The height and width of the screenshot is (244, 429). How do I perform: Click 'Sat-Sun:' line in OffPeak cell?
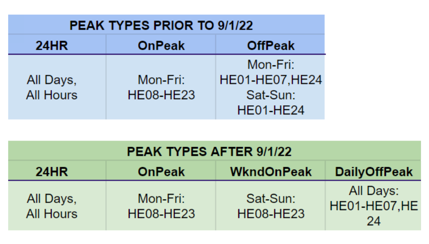pos(271,95)
